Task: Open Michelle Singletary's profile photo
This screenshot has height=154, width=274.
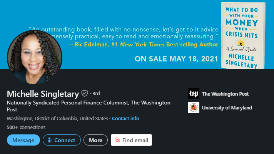Action: (35, 57)
